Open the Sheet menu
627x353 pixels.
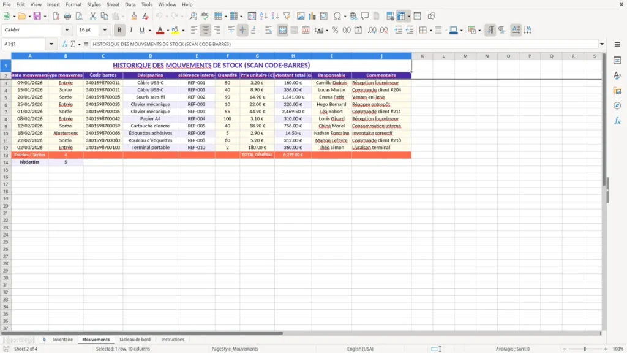coord(113,4)
